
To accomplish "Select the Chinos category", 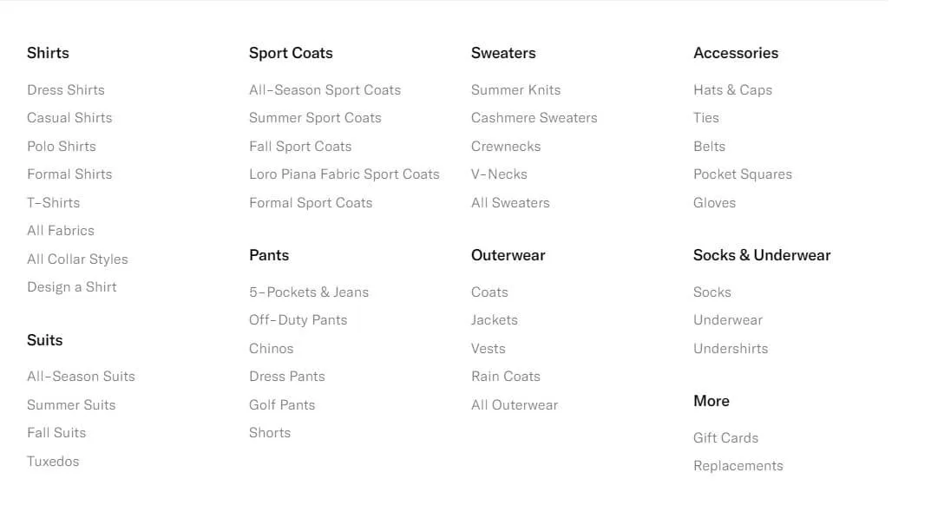I will pos(272,348).
